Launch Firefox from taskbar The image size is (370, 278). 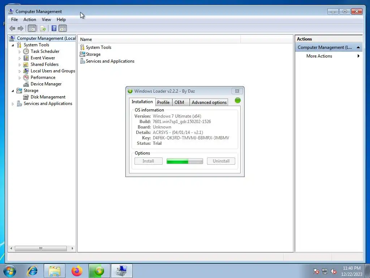[77, 271]
